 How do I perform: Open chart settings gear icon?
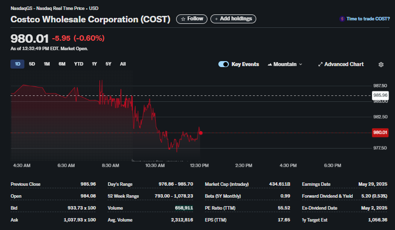click(381, 65)
